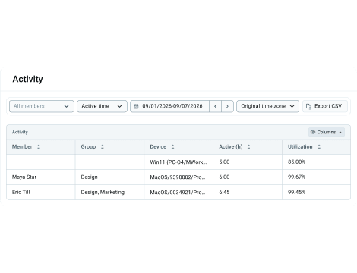This screenshot has width=357, height=273.
Task: Go to next date range arrow
Action: tap(227, 106)
